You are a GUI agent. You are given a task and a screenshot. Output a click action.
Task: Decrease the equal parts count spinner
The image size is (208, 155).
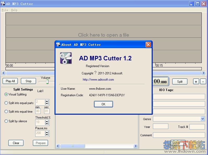[x=47, y=104]
